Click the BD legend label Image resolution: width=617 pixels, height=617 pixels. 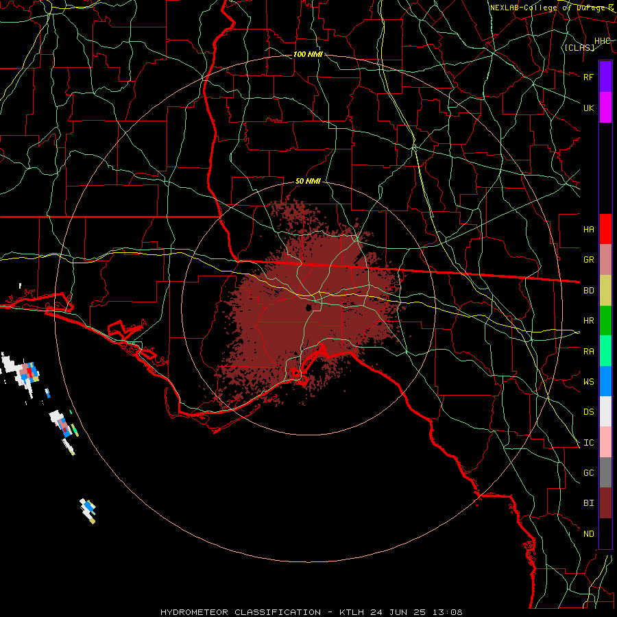point(589,291)
